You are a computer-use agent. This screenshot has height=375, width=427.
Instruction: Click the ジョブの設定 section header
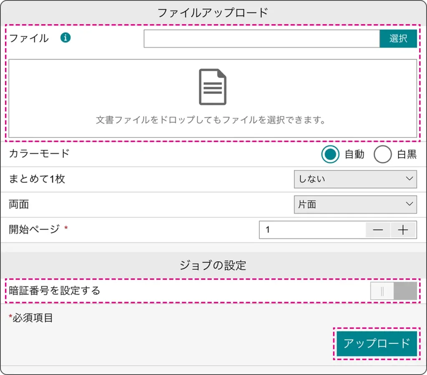point(213,265)
